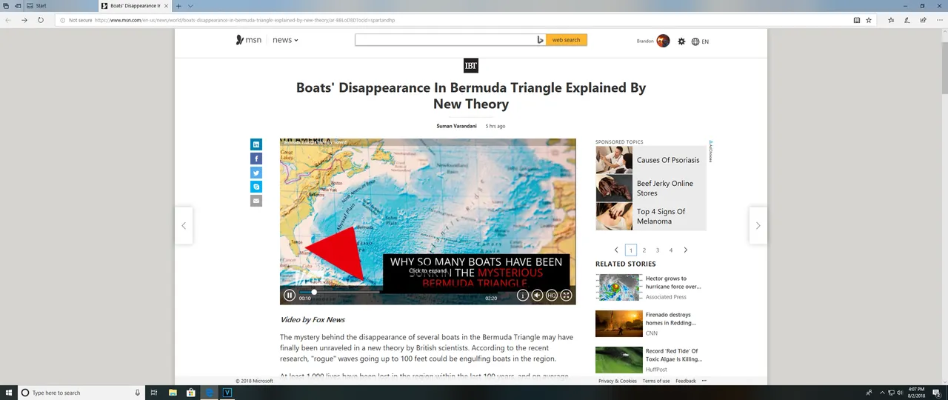948x400 pixels.
Task: Click the Feedback link
Action: coord(686,381)
